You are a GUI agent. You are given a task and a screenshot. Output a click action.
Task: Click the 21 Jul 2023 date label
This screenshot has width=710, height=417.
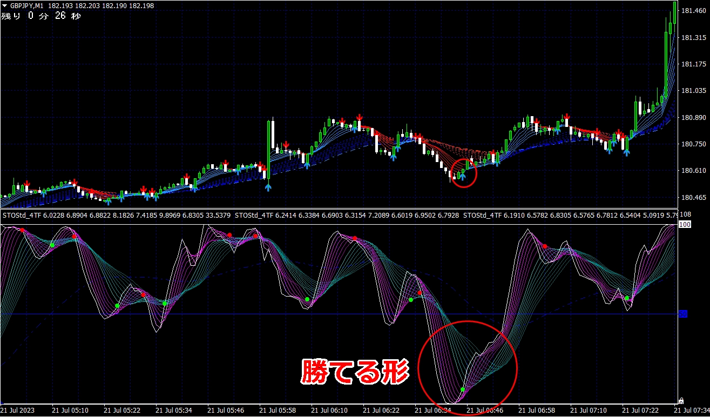(x=18, y=411)
